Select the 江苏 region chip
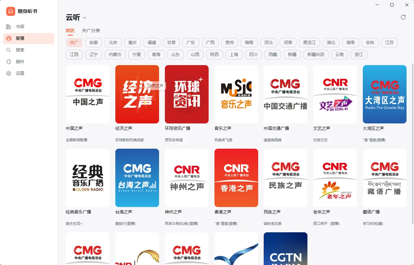Image resolution: width=414 pixels, height=265 pixels. [389, 42]
